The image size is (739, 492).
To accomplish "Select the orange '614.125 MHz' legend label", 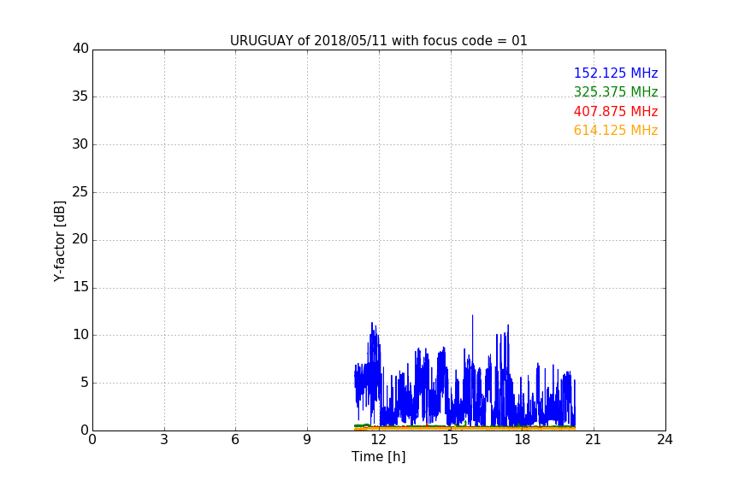I will coord(616,130).
